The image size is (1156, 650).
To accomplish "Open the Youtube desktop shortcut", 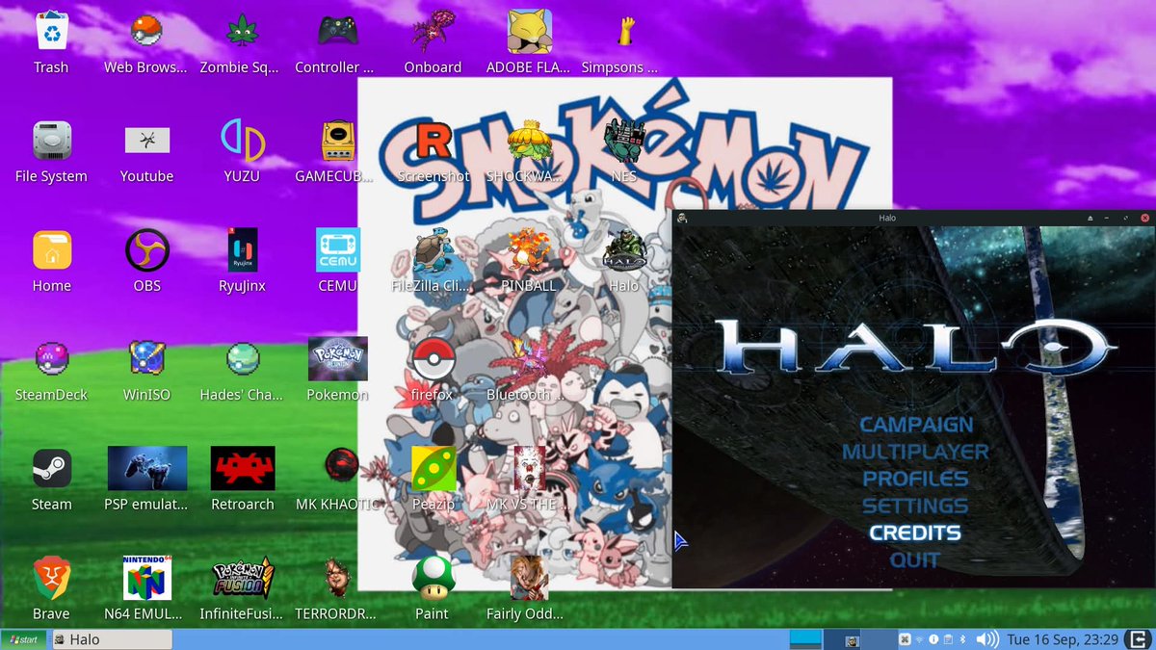I will pos(147,141).
